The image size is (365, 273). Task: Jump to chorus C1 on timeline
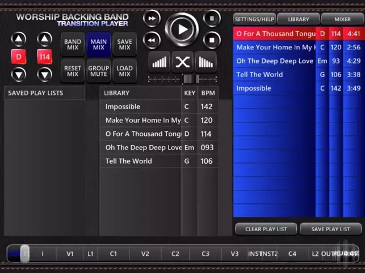point(114,254)
